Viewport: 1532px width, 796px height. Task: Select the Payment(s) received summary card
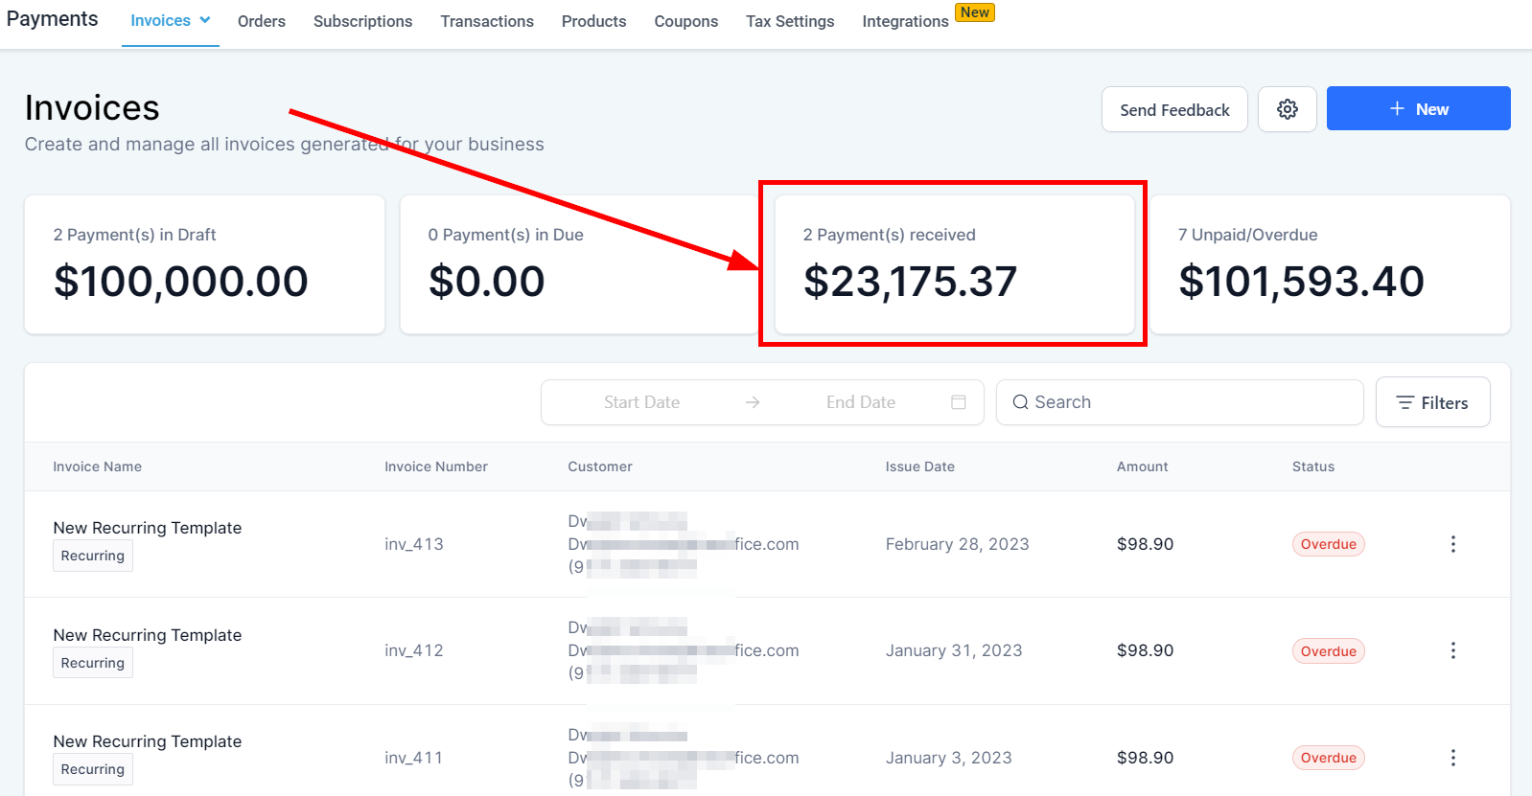[x=954, y=265]
